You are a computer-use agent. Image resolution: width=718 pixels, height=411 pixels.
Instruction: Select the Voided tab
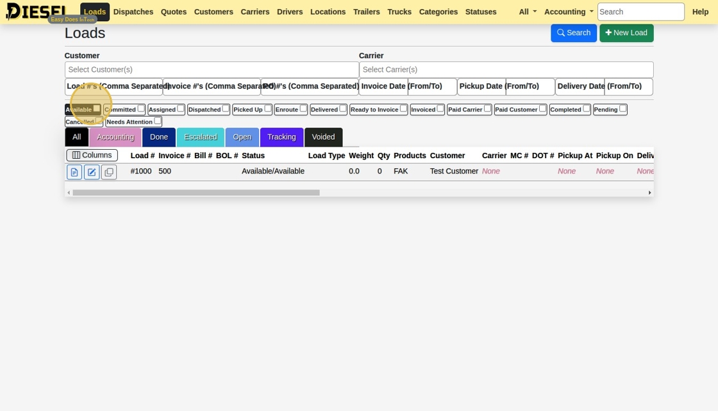pos(323,137)
